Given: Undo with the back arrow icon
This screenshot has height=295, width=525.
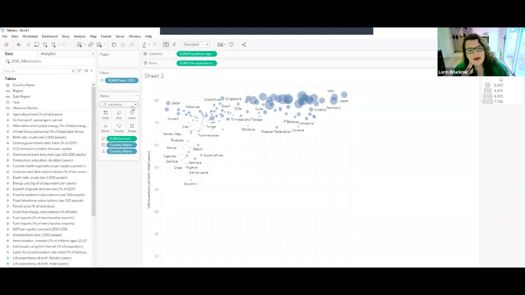Looking at the screenshot, I should click(19, 45).
